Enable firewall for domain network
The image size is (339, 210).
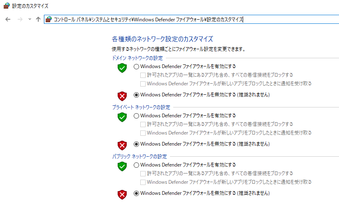click(x=136, y=66)
